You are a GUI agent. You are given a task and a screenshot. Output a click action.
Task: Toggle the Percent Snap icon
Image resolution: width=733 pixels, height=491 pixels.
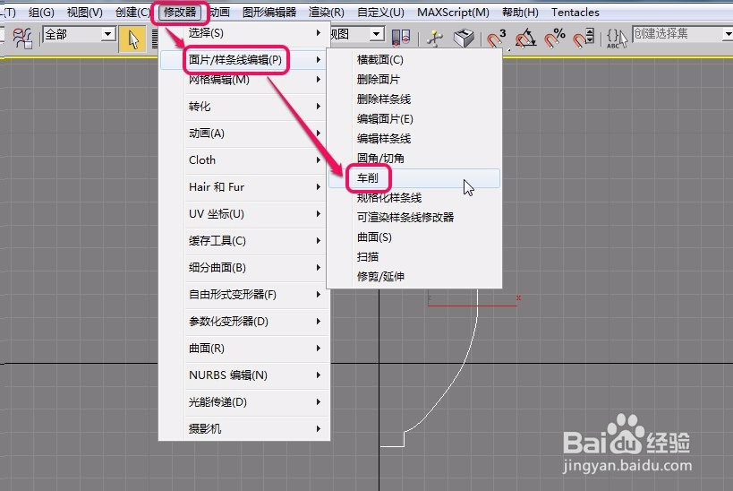[x=555, y=39]
